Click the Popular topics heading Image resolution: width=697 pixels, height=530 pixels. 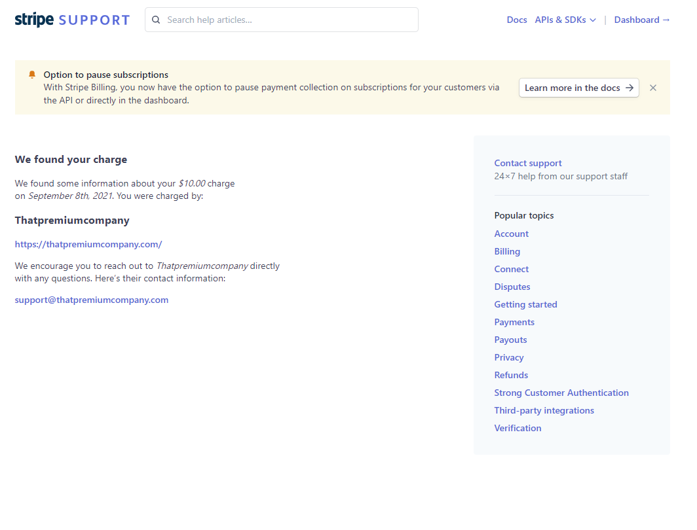point(524,215)
